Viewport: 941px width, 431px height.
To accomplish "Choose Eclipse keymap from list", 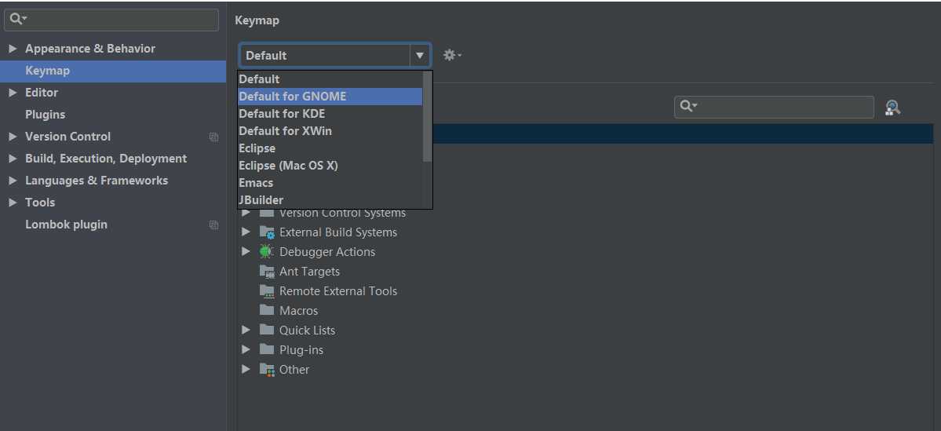I will click(330, 148).
